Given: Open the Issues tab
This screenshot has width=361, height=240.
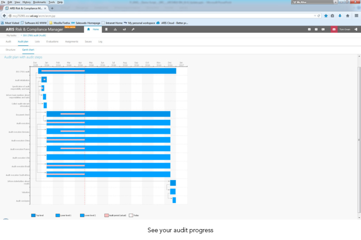Looking at the screenshot, I should [x=88, y=41].
